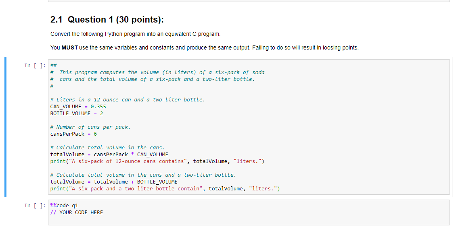Click the blue selection bar of the Python cell

tap(5, 127)
